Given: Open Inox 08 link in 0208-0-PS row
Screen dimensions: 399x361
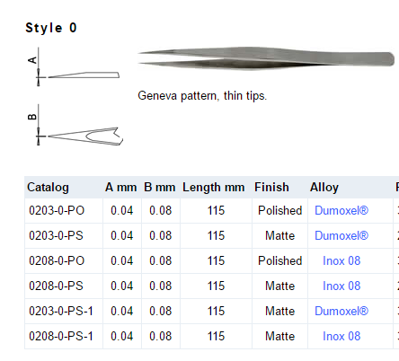Looking at the screenshot, I should (x=341, y=286).
